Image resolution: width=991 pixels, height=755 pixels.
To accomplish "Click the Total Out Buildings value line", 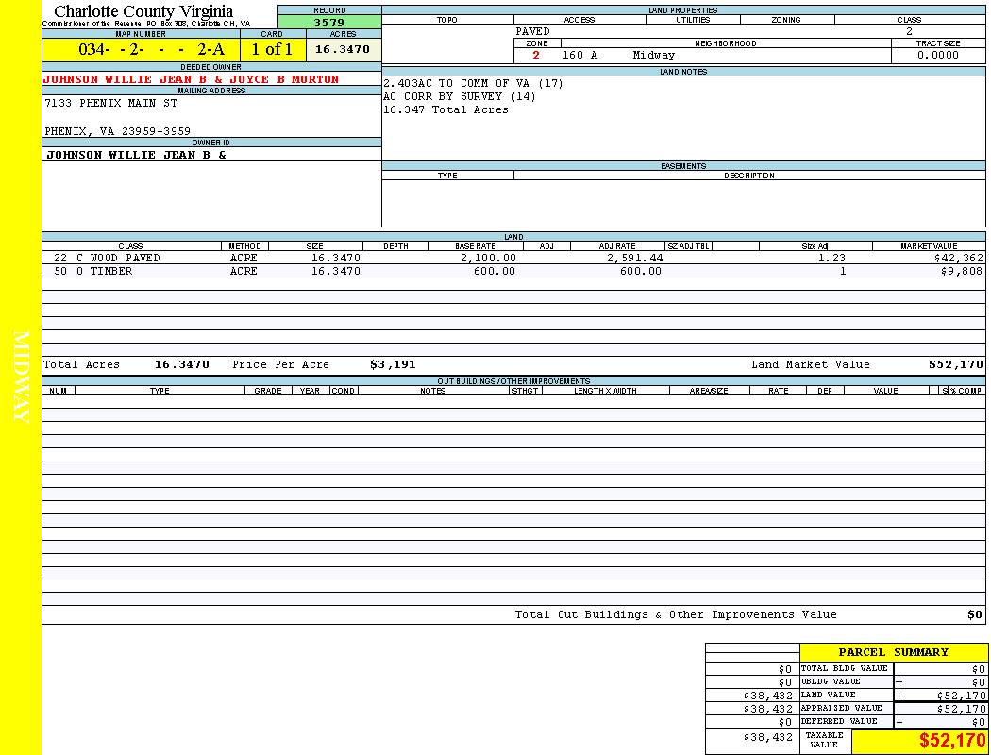I will click(675, 614).
